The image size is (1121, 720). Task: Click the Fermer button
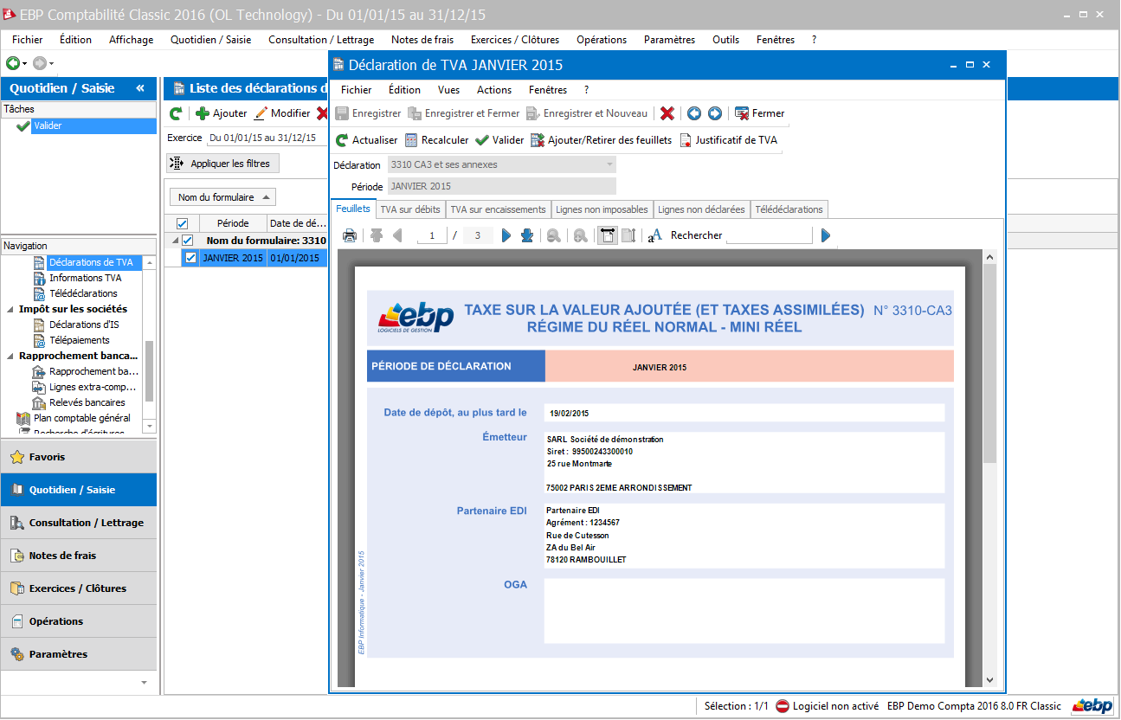coord(759,113)
